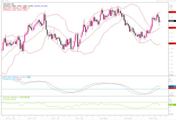The height and width of the screenshot is (120, 176).
Task: Click the black current price label 1.0904
Action: [x=171, y=22]
